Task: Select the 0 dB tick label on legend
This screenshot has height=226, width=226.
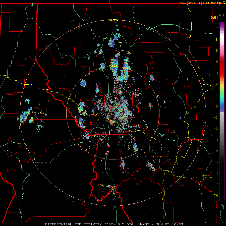Action: click(217, 106)
